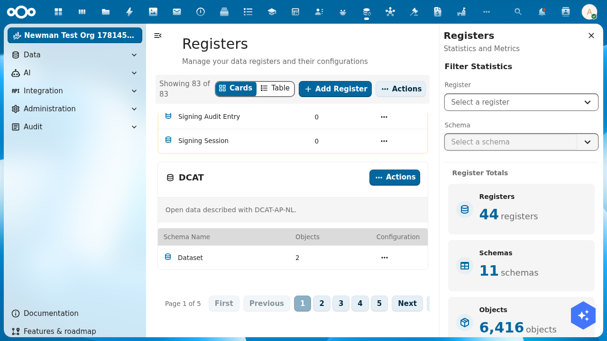This screenshot has height=341, width=607.
Task: Open the clock-shaped app icon
Action: pos(201,12)
